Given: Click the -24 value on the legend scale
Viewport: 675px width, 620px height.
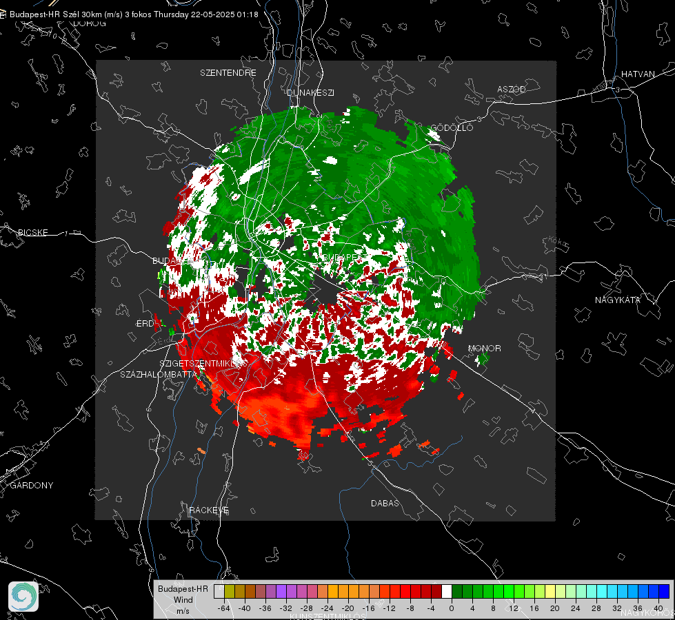Looking at the screenshot, I should (328, 608).
